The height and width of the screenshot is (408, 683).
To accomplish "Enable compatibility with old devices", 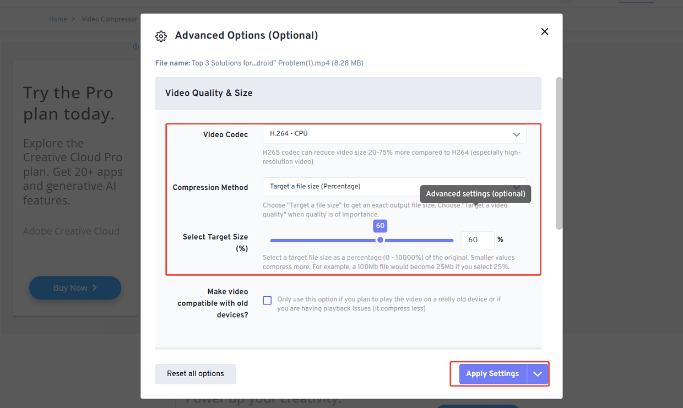I will (267, 300).
